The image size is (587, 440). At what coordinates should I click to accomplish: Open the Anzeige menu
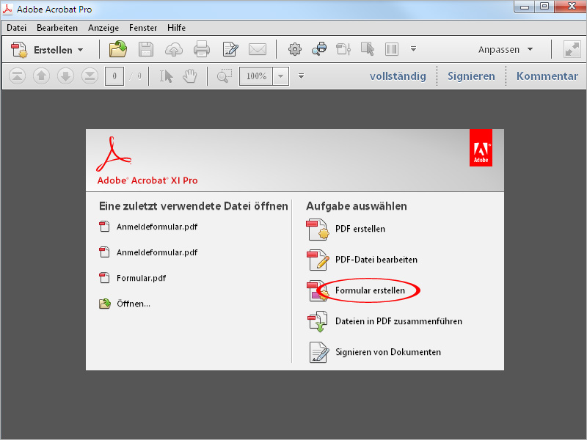pos(103,27)
